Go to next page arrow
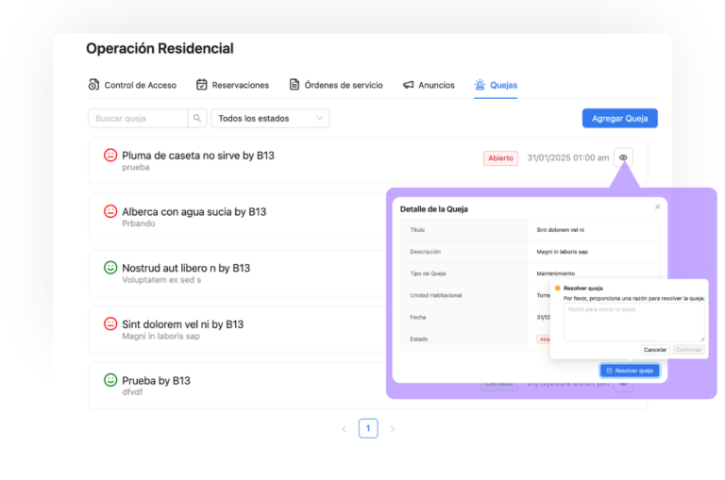 (393, 429)
